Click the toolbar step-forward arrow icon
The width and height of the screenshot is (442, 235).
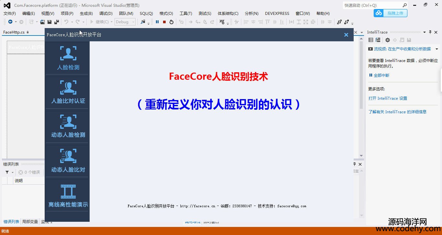click(x=191, y=22)
